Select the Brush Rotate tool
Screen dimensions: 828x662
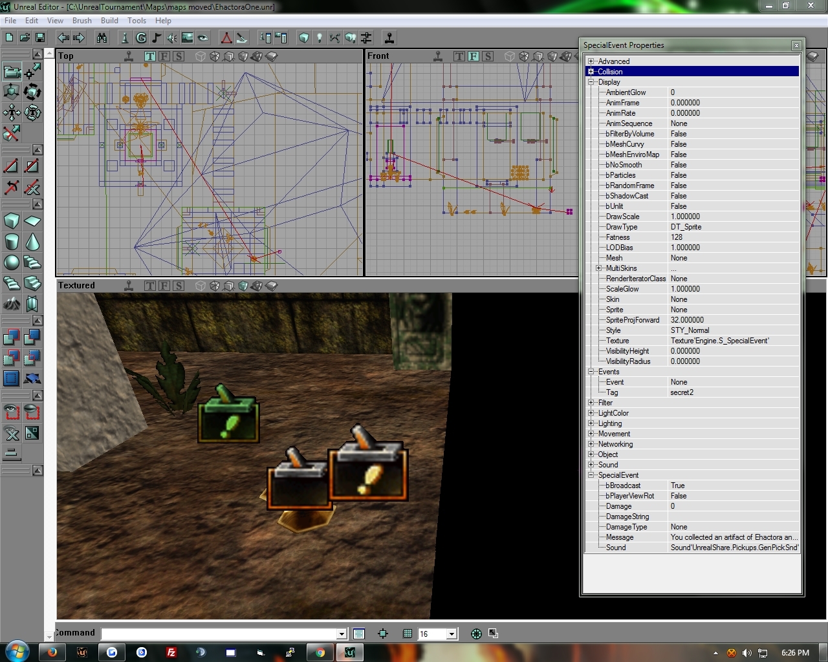pyautogui.click(x=32, y=92)
